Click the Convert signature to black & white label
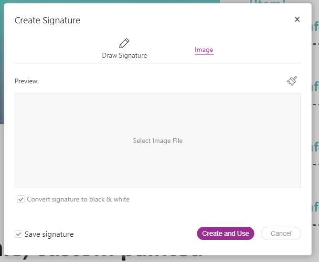The height and width of the screenshot is (262, 319). [78, 199]
